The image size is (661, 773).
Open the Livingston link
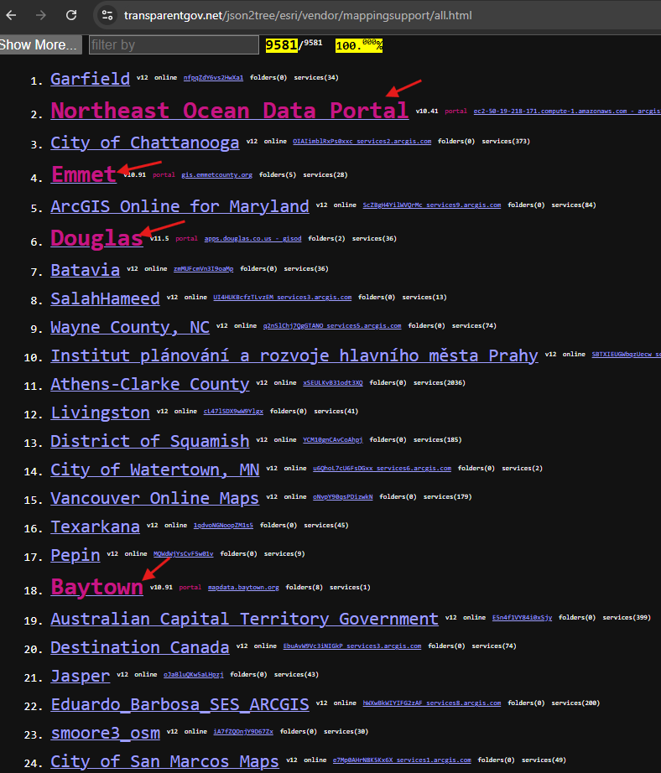pos(100,412)
